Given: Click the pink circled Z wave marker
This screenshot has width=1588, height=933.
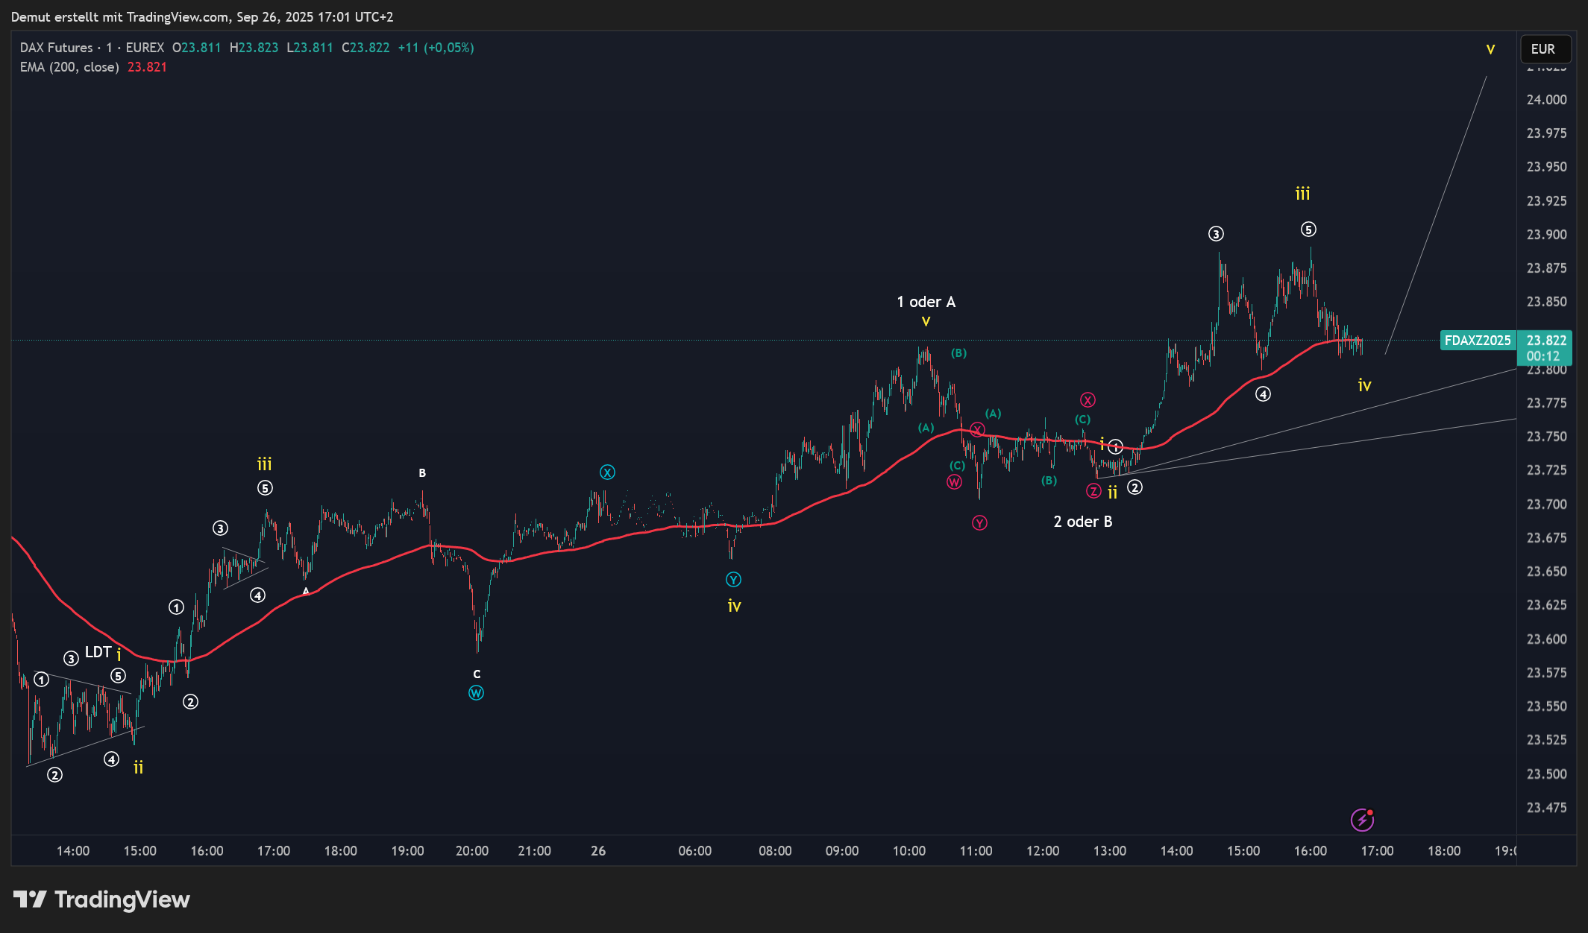Looking at the screenshot, I should tap(1093, 491).
